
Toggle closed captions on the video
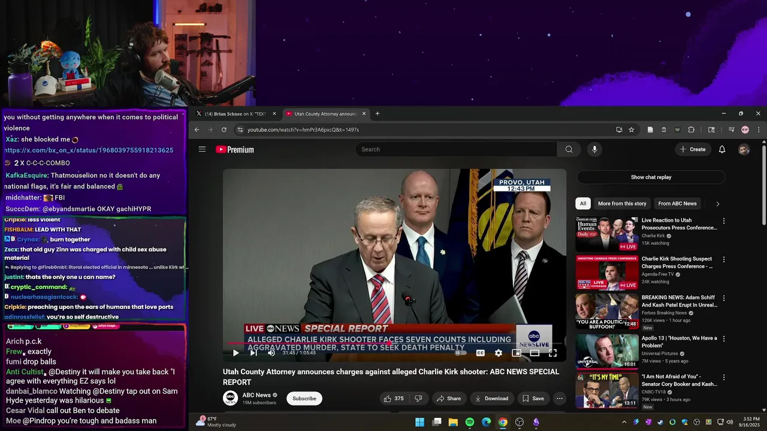480,353
